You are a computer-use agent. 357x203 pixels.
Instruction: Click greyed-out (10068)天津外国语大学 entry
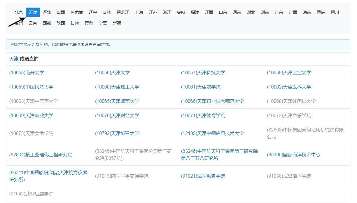tap(291, 101)
